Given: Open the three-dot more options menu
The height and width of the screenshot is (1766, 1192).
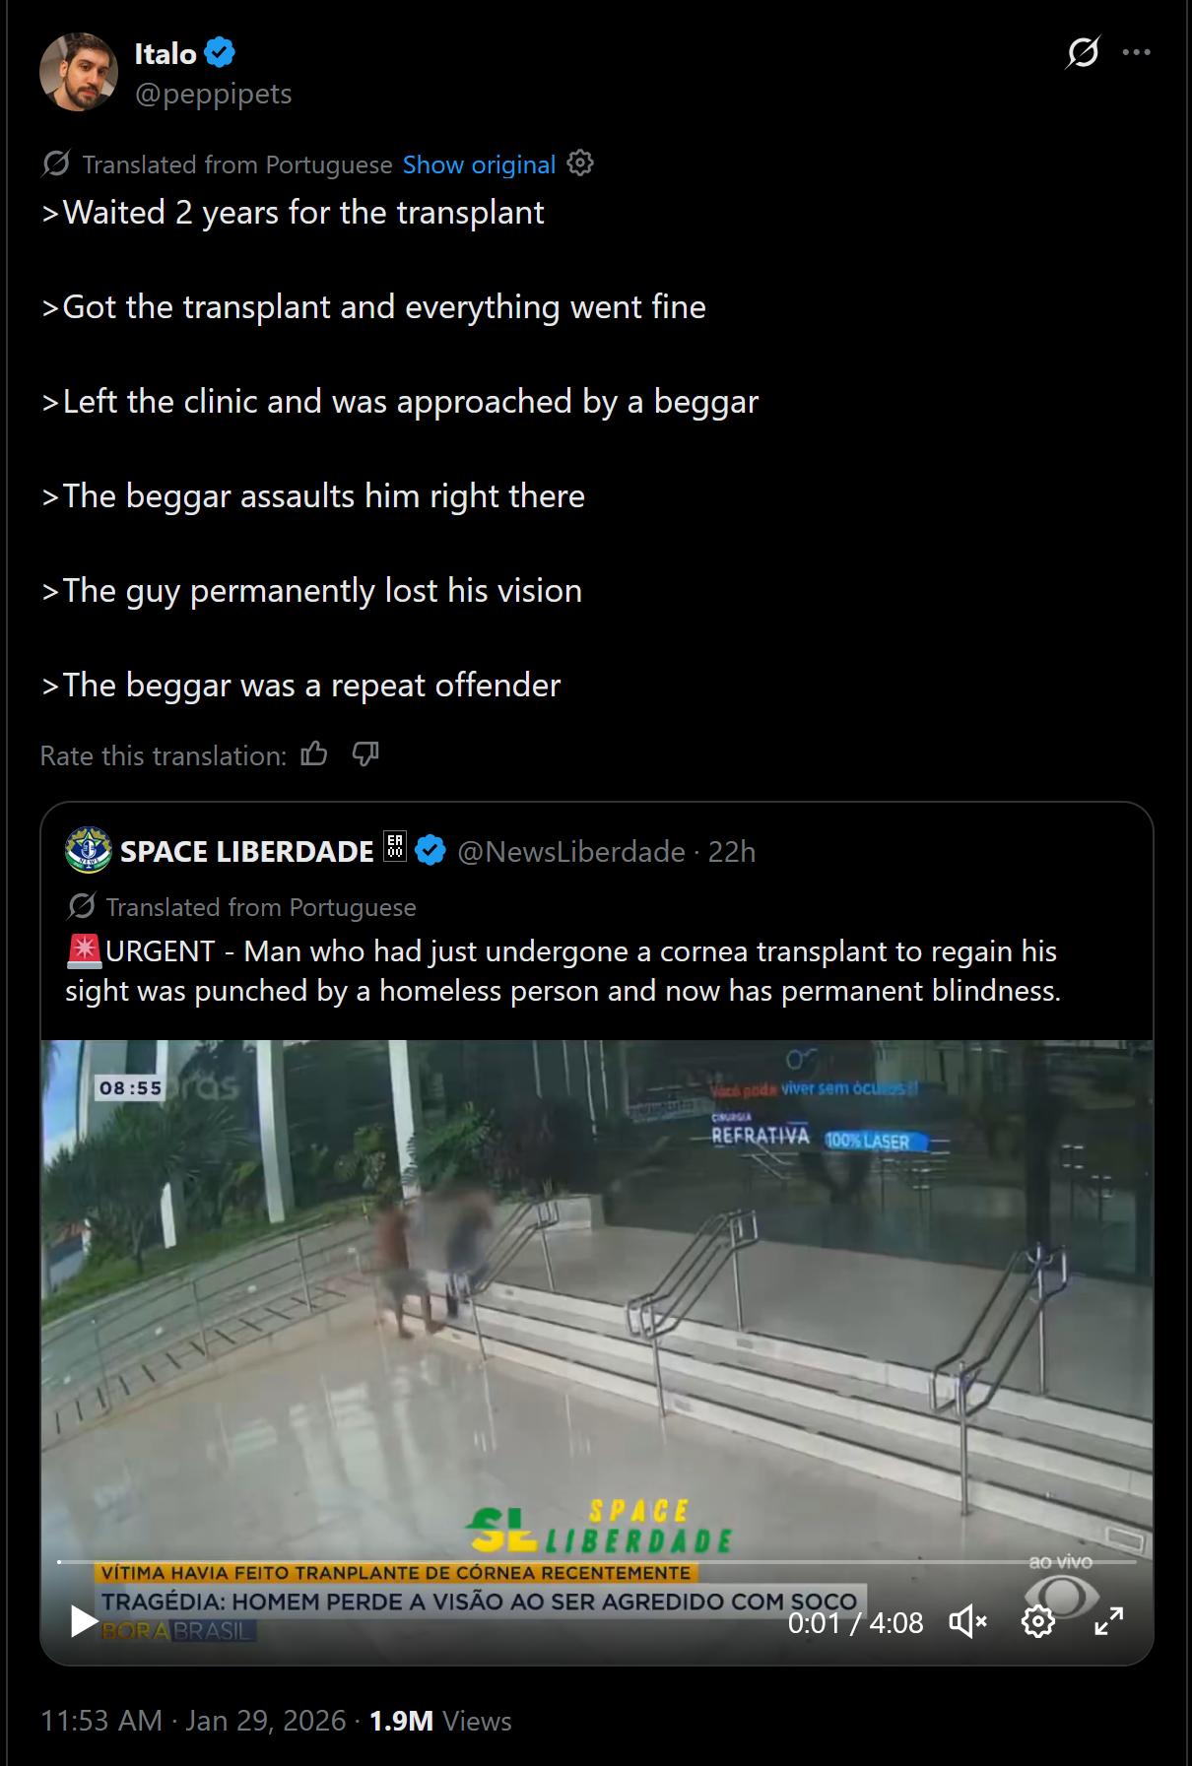Looking at the screenshot, I should tap(1136, 52).
